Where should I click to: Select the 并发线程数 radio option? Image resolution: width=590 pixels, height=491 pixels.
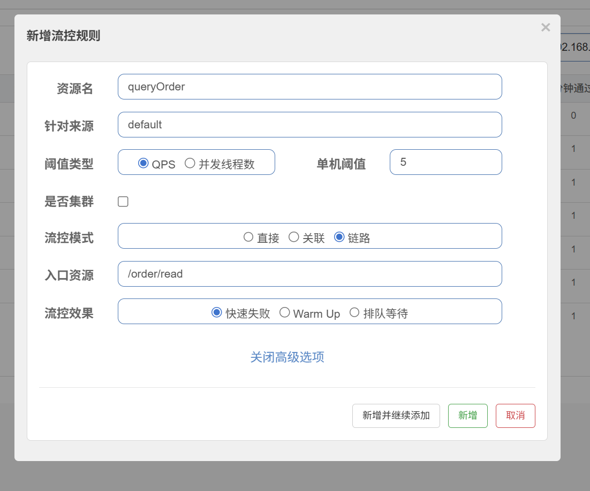(x=190, y=163)
